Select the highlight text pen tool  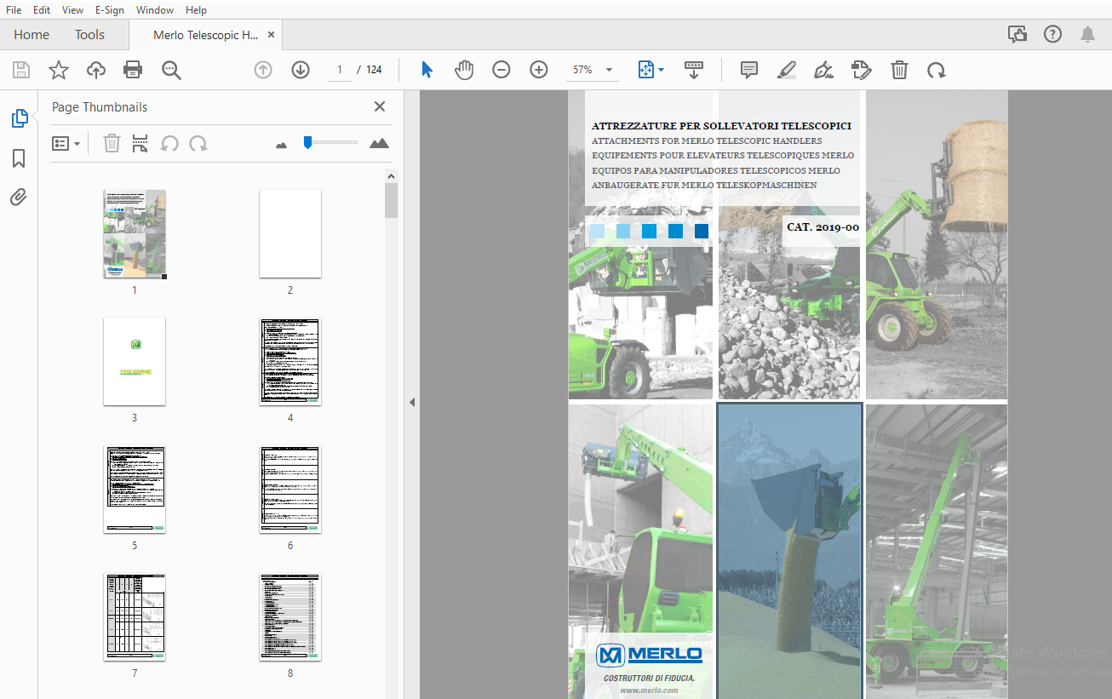pyautogui.click(x=786, y=70)
